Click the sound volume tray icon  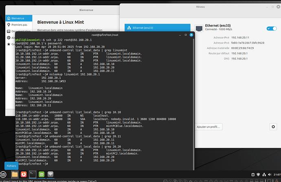pos(270,175)
